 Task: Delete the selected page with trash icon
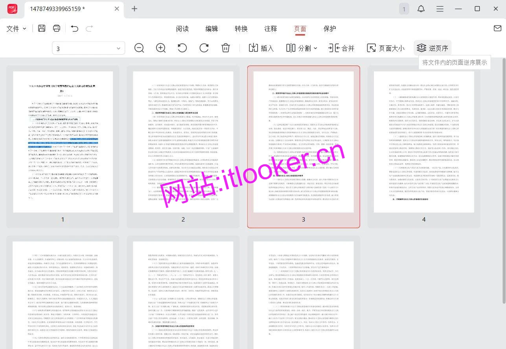coord(225,48)
